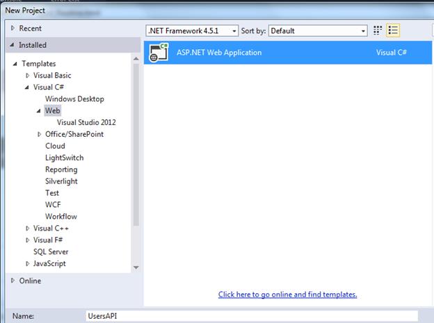Collapse the Templates tree node

point(15,64)
